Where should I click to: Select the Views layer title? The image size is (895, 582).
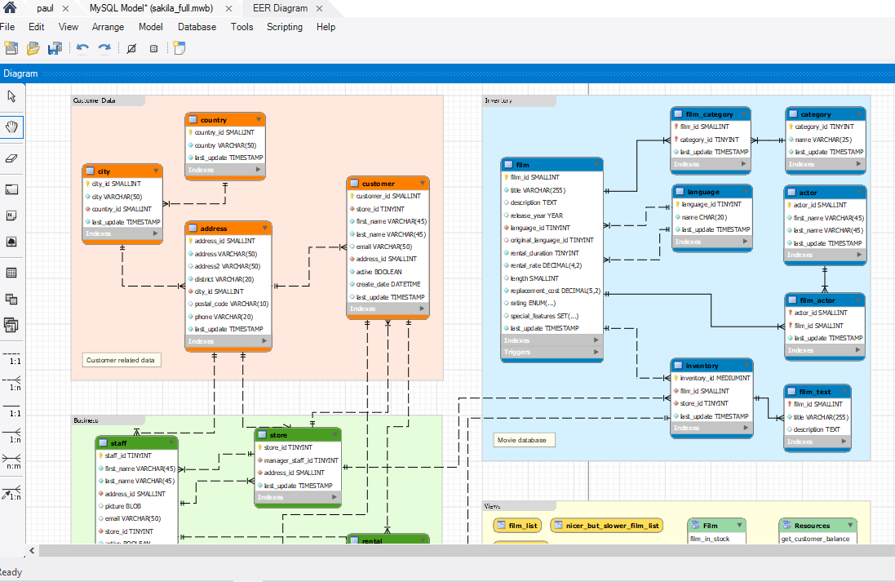tap(493, 506)
